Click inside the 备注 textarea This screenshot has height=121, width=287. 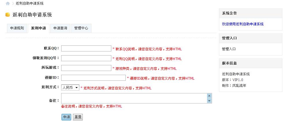(x=134, y=98)
